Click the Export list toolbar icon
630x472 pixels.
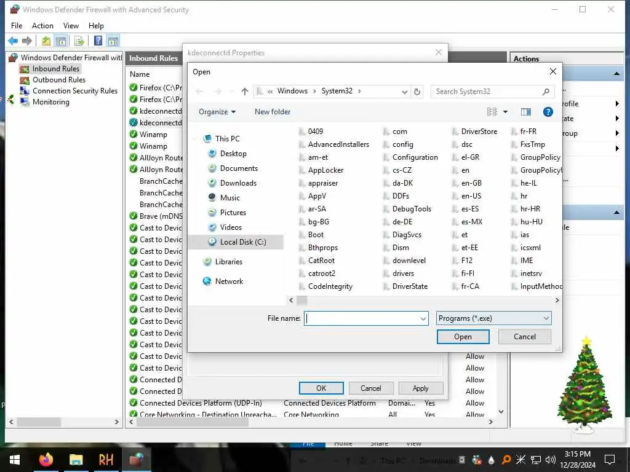[x=79, y=41]
